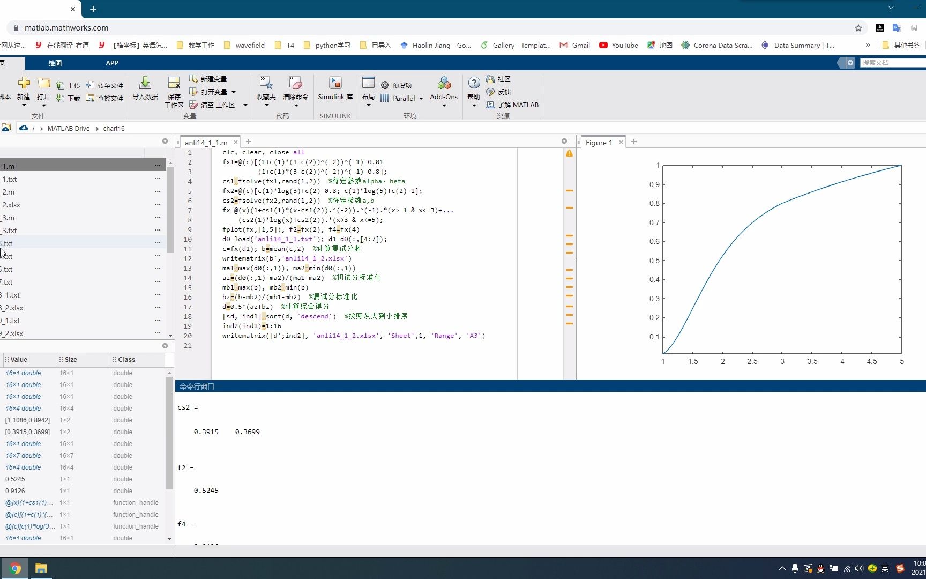Click the 新建变量 new variable icon
This screenshot has height=579, width=926.
pyautogui.click(x=193, y=79)
